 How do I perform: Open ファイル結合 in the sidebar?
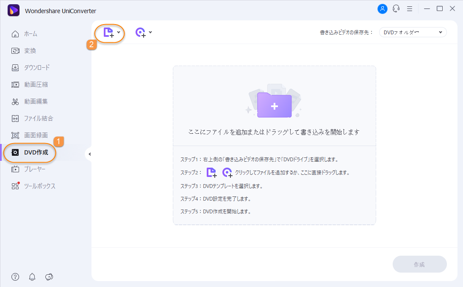coord(39,118)
